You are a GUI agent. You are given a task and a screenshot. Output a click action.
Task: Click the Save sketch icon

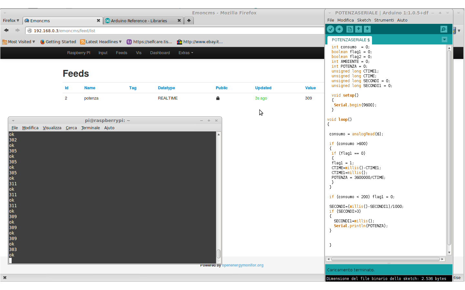[x=367, y=29]
